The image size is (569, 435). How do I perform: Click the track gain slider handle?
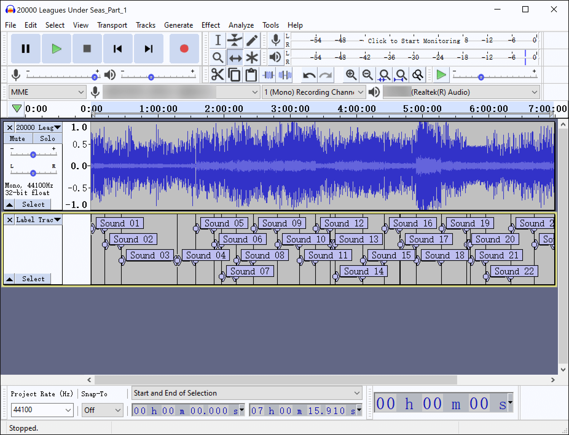33,155
